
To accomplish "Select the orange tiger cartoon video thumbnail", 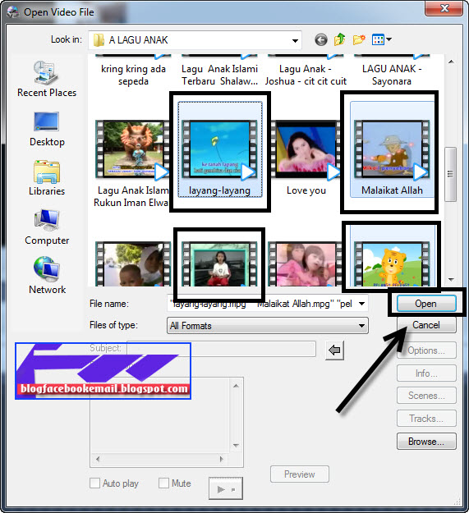I will pyautogui.click(x=392, y=264).
